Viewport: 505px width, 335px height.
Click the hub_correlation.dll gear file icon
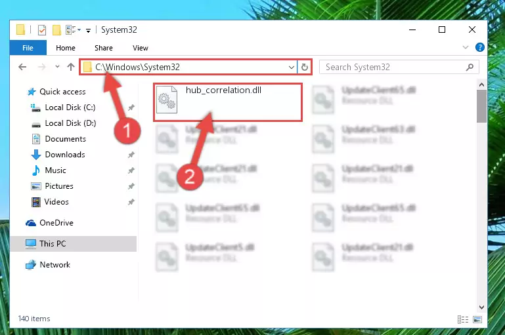click(167, 100)
